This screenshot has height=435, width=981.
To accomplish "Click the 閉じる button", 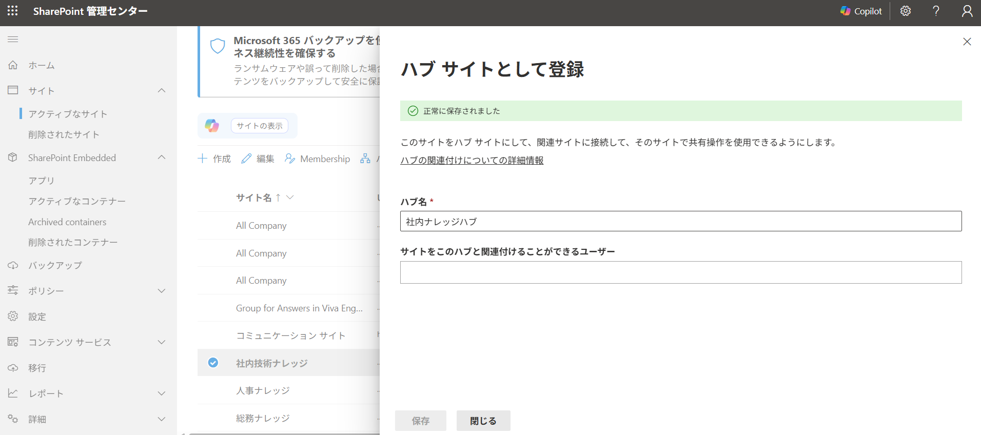I will pyautogui.click(x=483, y=421).
